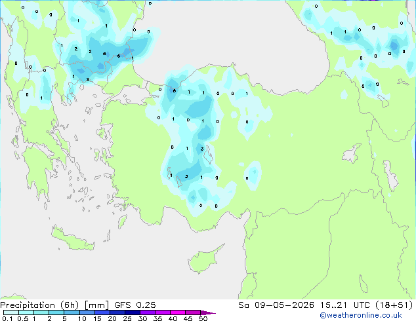Select the 20–25 mm legend color swatch
416x321 pixels.
click(x=117, y=312)
